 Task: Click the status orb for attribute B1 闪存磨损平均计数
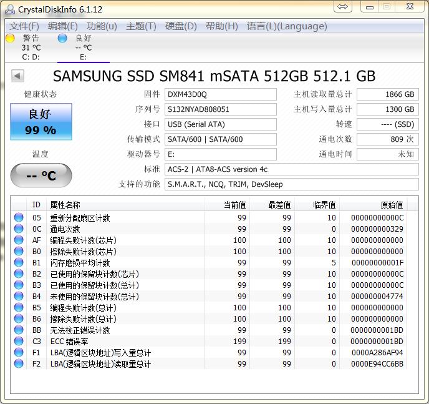click(19, 263)
